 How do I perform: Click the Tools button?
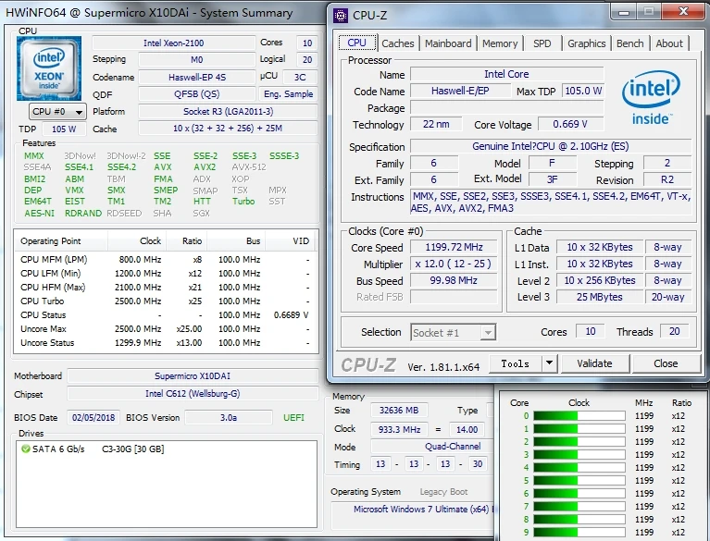click(x=515, y=363)
